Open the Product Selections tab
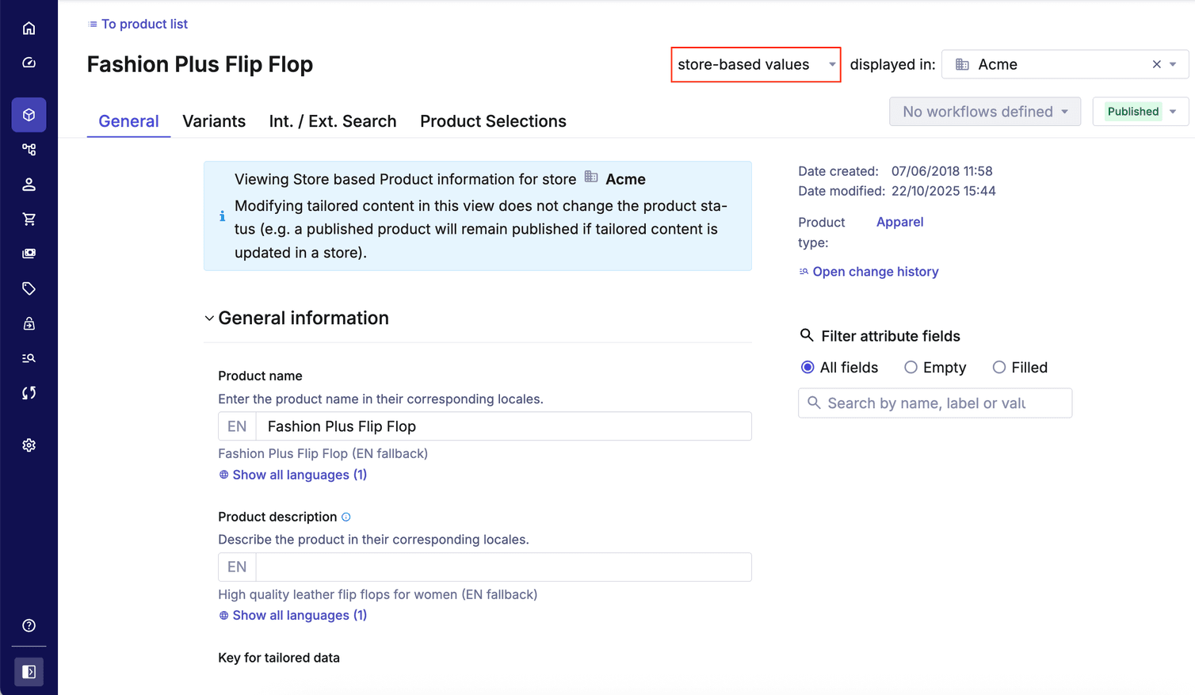This screenshot has width=1195, height=695. click(493, 120)
